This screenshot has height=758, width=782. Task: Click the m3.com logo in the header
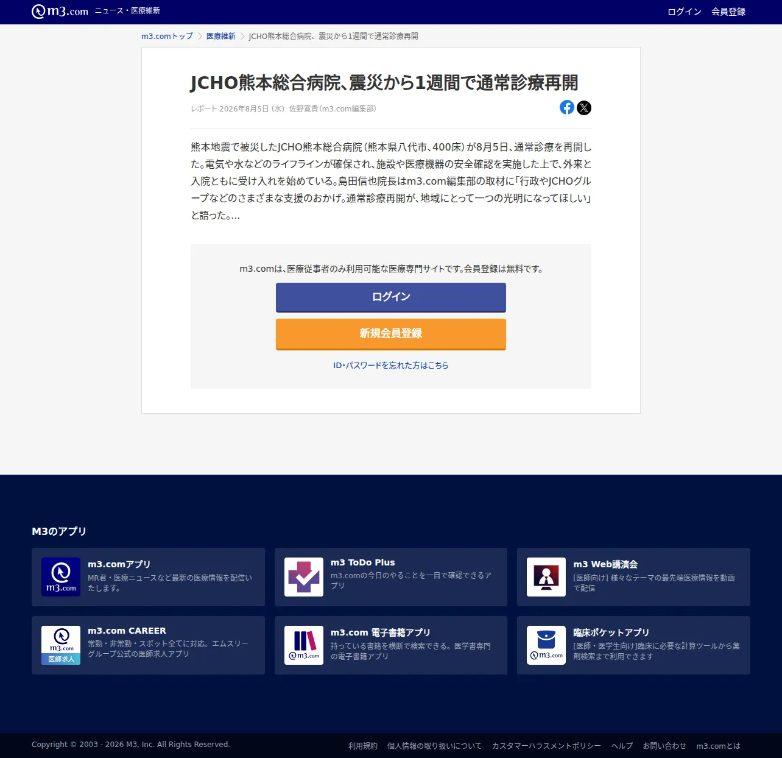pyautogui.click(x=60, y=12)
